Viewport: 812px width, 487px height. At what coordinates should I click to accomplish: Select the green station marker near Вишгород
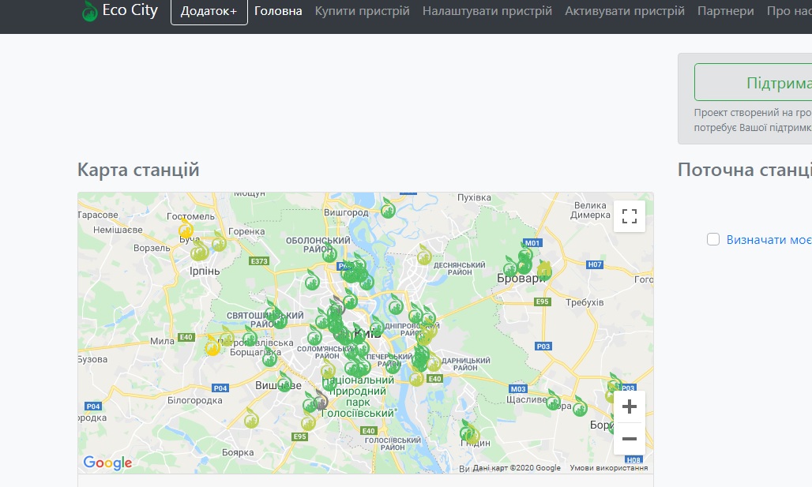388,209
